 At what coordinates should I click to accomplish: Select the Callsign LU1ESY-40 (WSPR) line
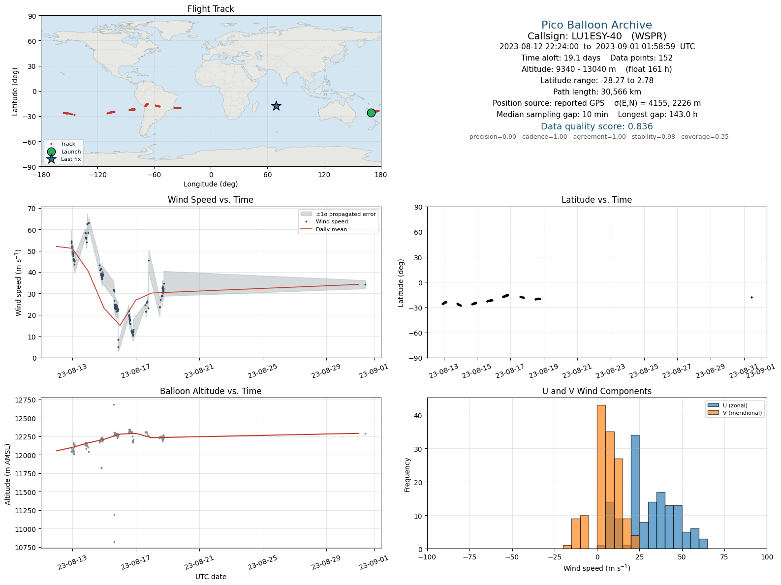point(596,36)
